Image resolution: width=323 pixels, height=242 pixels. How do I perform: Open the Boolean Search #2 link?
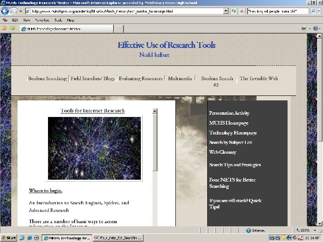(x=217, y=81)
